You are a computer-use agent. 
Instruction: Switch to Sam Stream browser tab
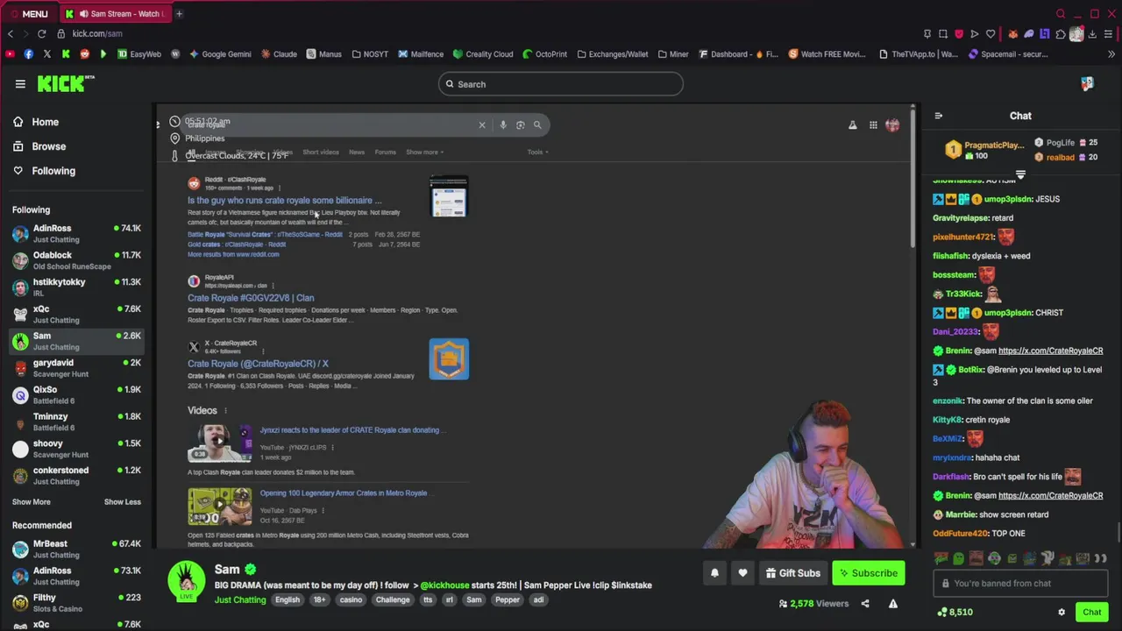point(117,14)
